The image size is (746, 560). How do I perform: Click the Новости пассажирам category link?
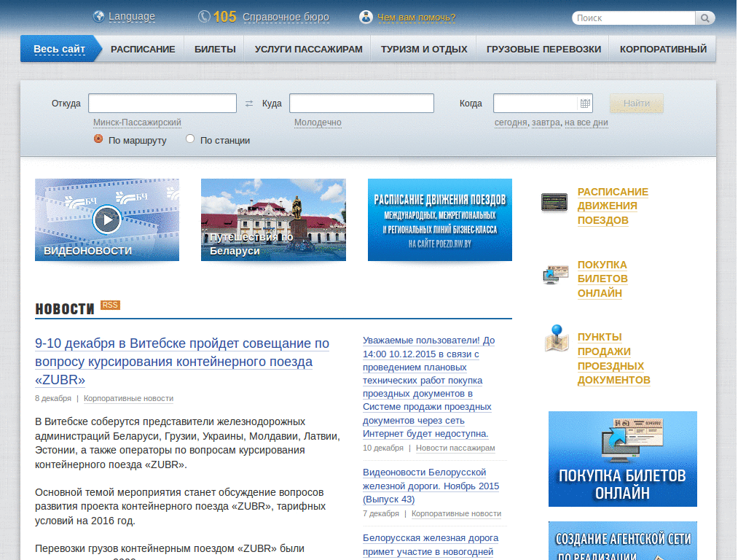[455, 448]
